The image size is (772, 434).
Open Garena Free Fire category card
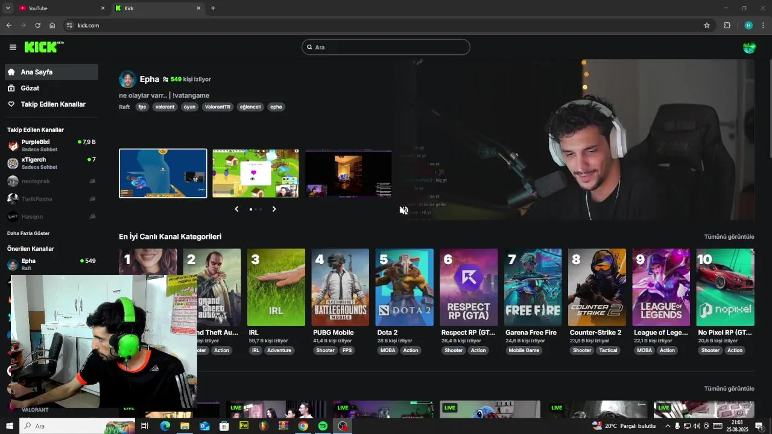coord(533,288)
